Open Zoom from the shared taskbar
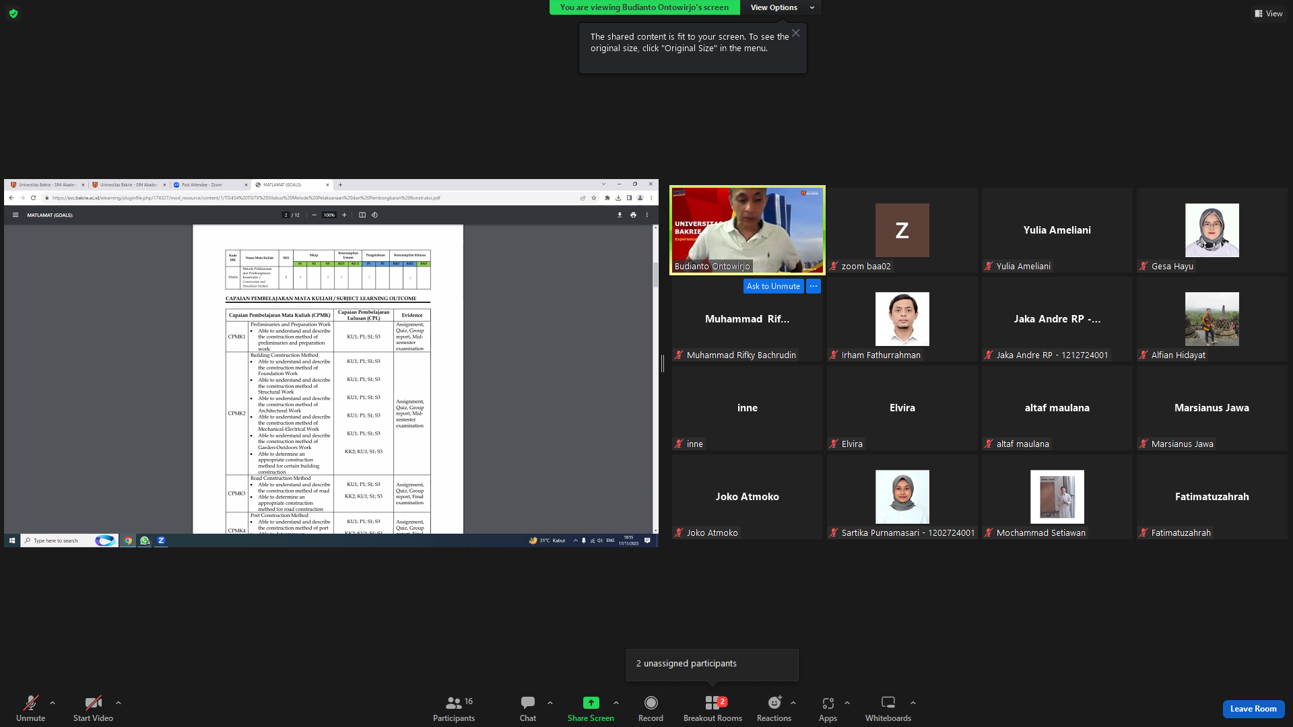Screen dimensions: 1293x727 pyautogui.click(x=161, y=541)
